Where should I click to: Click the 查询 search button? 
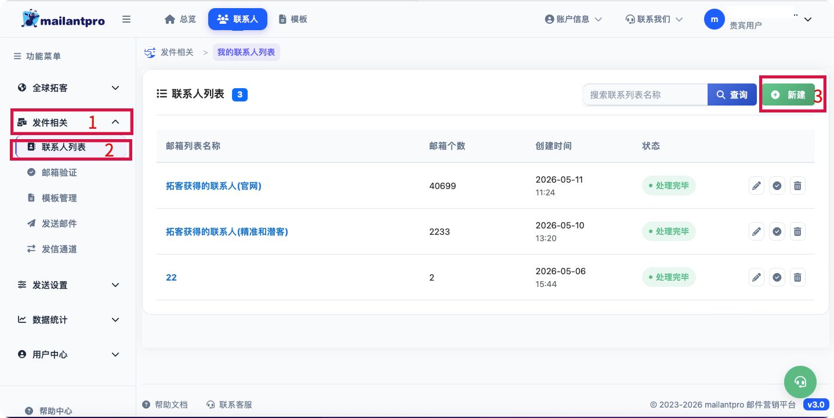(x=732, y=94)
